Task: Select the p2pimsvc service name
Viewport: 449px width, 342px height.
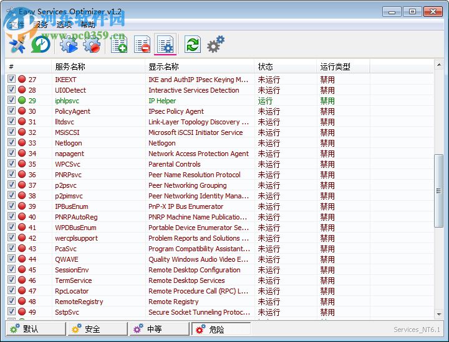Action: coord(69,196)
